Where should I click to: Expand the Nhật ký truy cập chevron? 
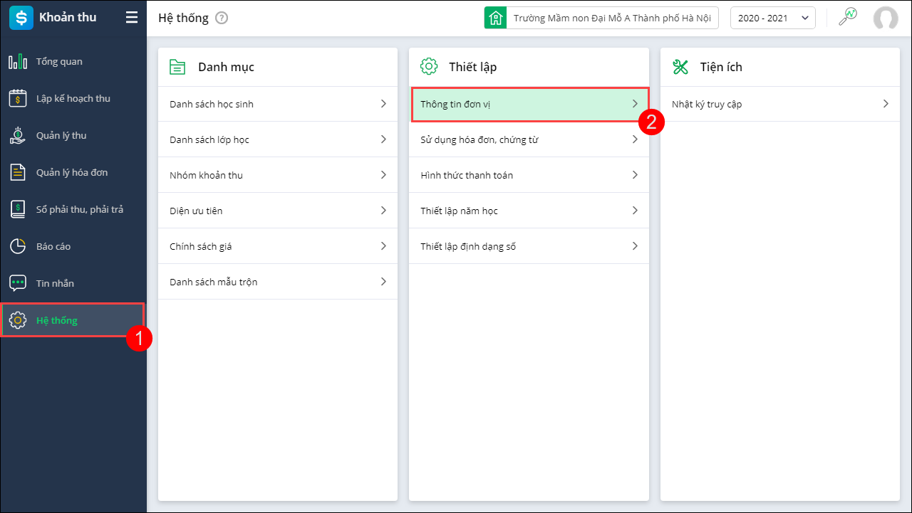click(886, 104)
